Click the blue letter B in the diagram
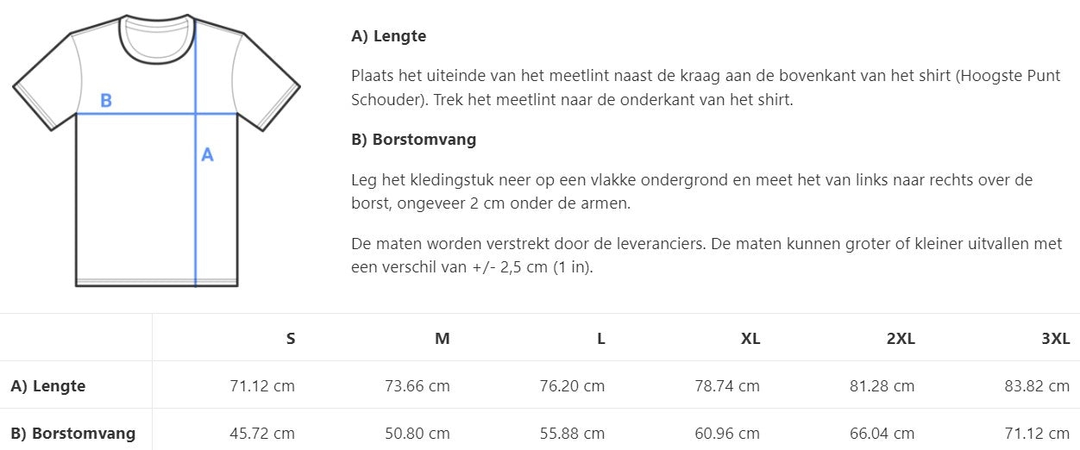Image resolution: width=1080 pixels, height=450 pixels. (x=106, y=101)
